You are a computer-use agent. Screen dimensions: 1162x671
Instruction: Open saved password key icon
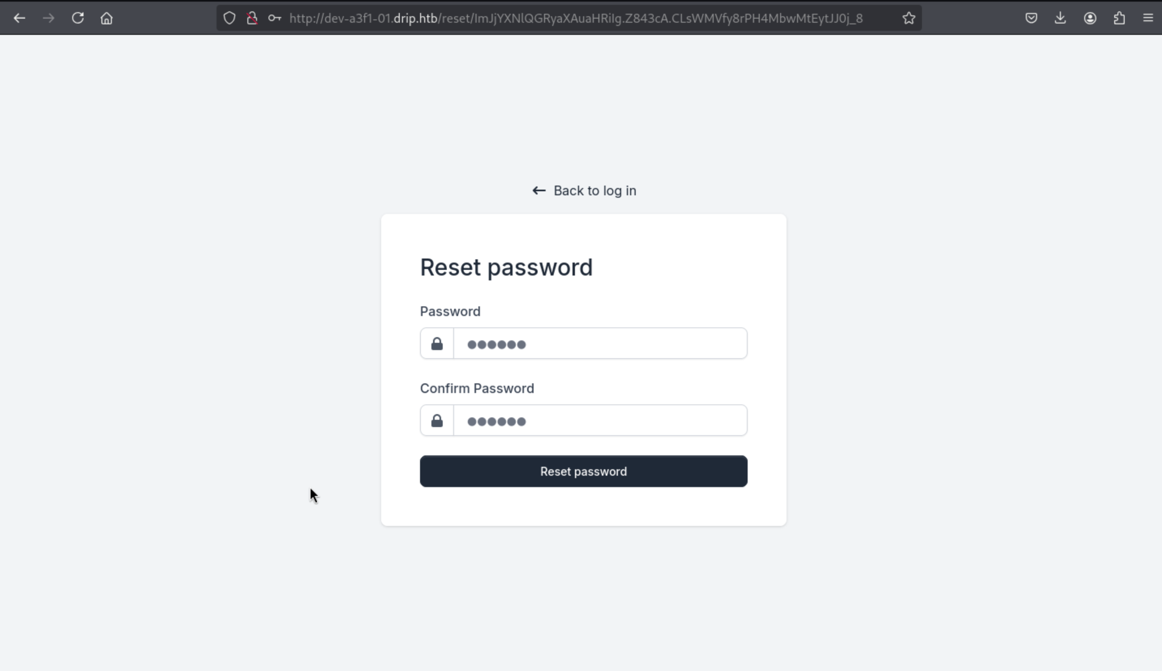[274, 18]
